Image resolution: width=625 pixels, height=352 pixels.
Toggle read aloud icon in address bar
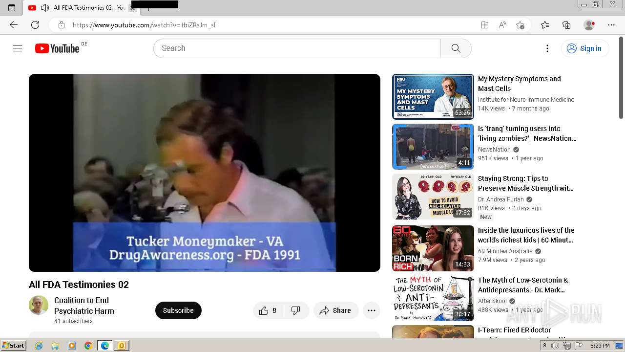(502, 25)
